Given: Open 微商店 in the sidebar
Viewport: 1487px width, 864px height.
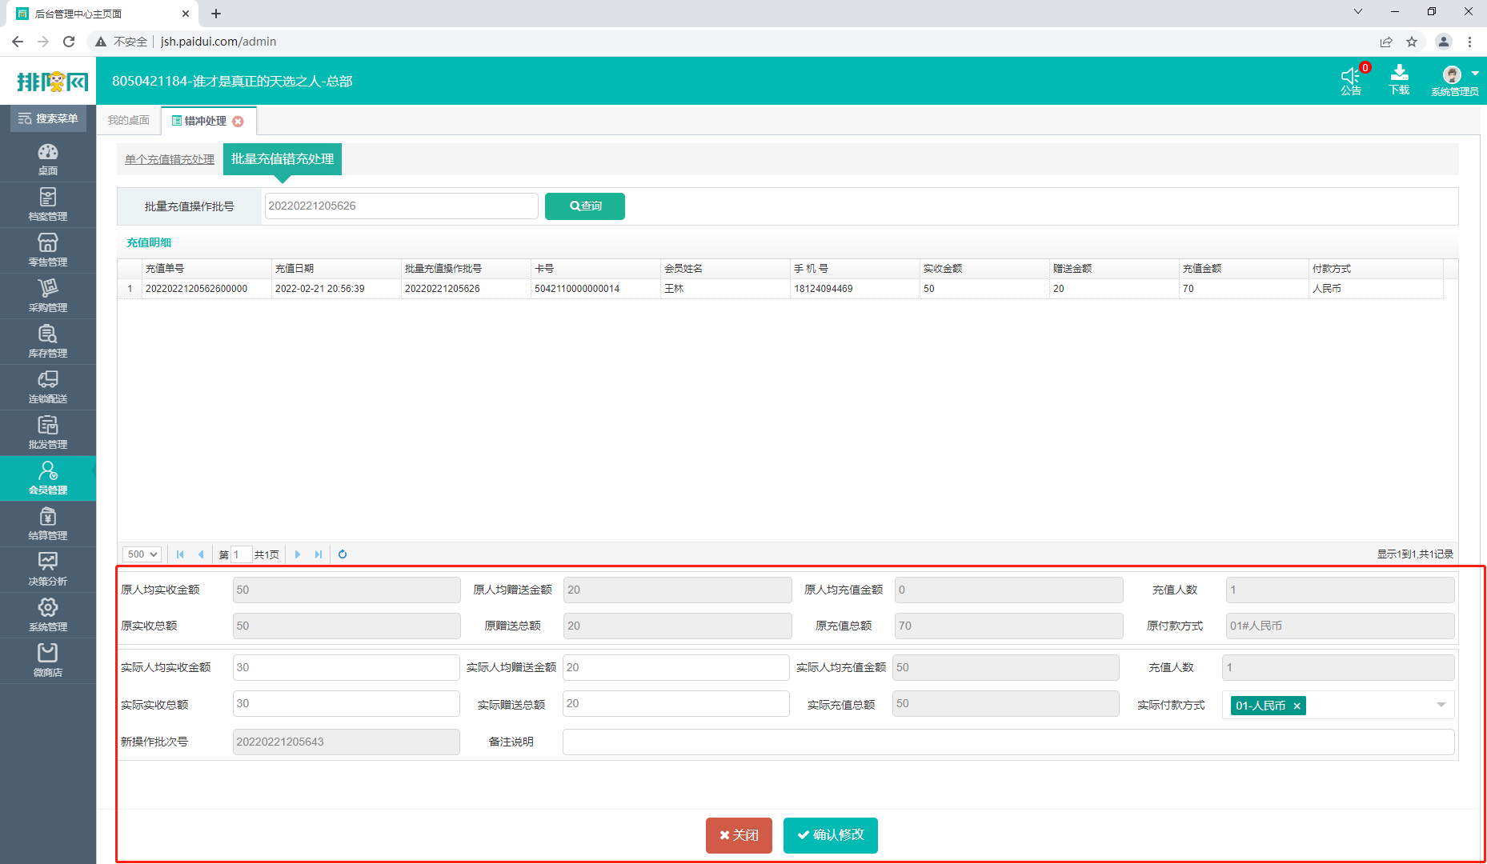Looking at the screenshot, I should click(x=48, y=661).
